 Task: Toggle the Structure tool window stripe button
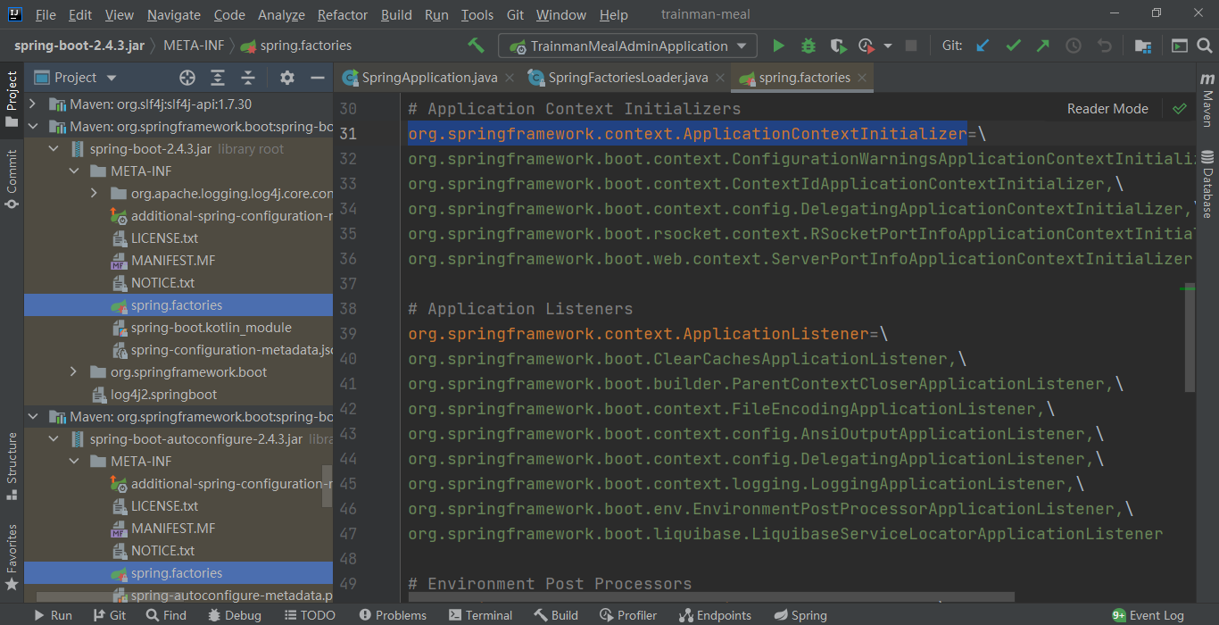click(x=12, y=466)
